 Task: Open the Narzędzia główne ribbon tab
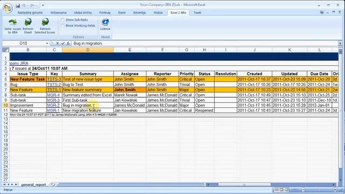tap(30, 13)
